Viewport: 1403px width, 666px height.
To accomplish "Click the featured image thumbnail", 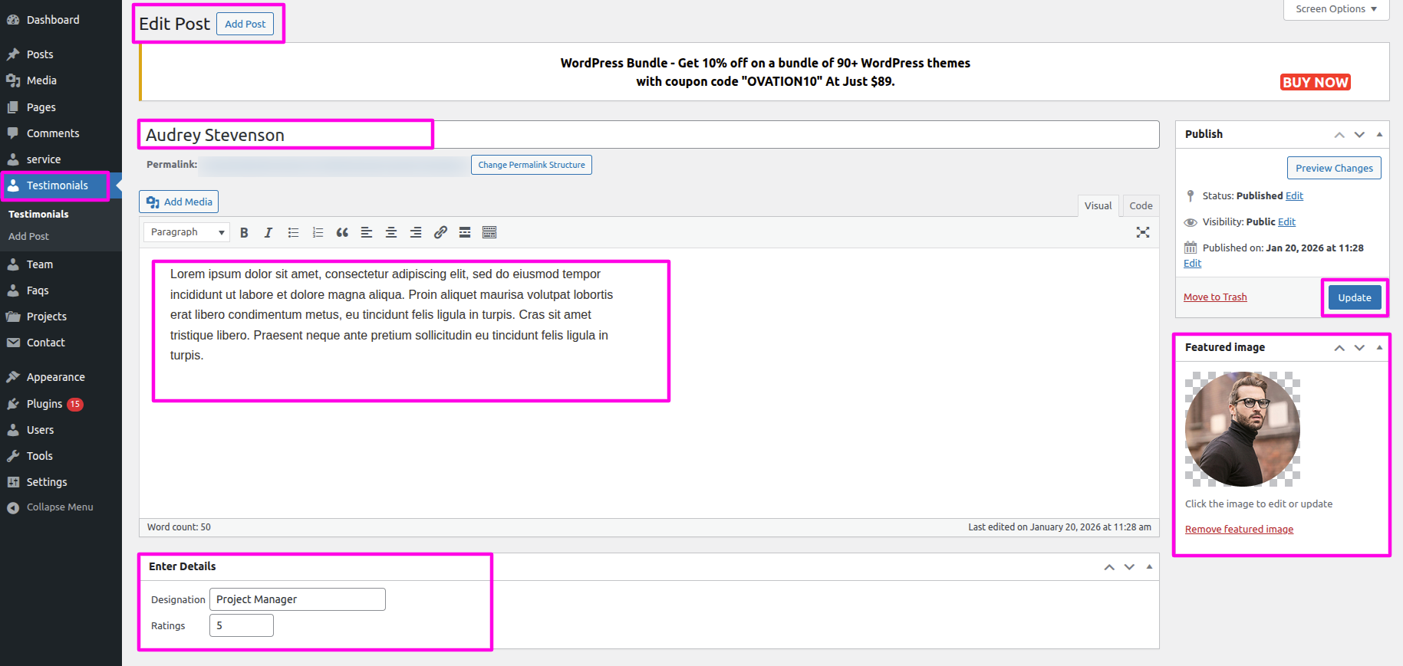I will point(1242,429).
